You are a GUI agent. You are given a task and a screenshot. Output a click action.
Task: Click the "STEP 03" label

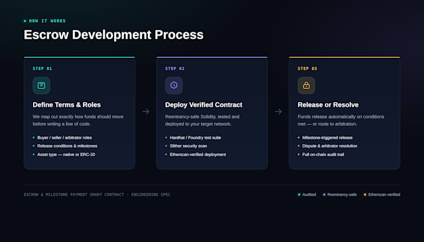click(x=307, y=68)
